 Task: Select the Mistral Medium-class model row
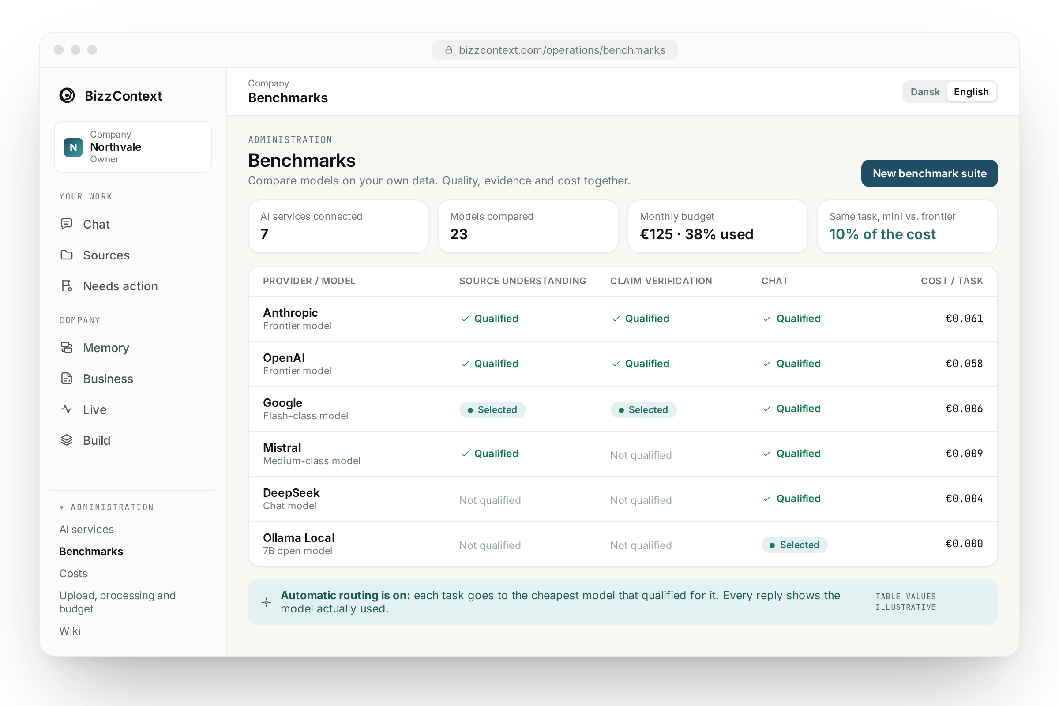(623, 454)
